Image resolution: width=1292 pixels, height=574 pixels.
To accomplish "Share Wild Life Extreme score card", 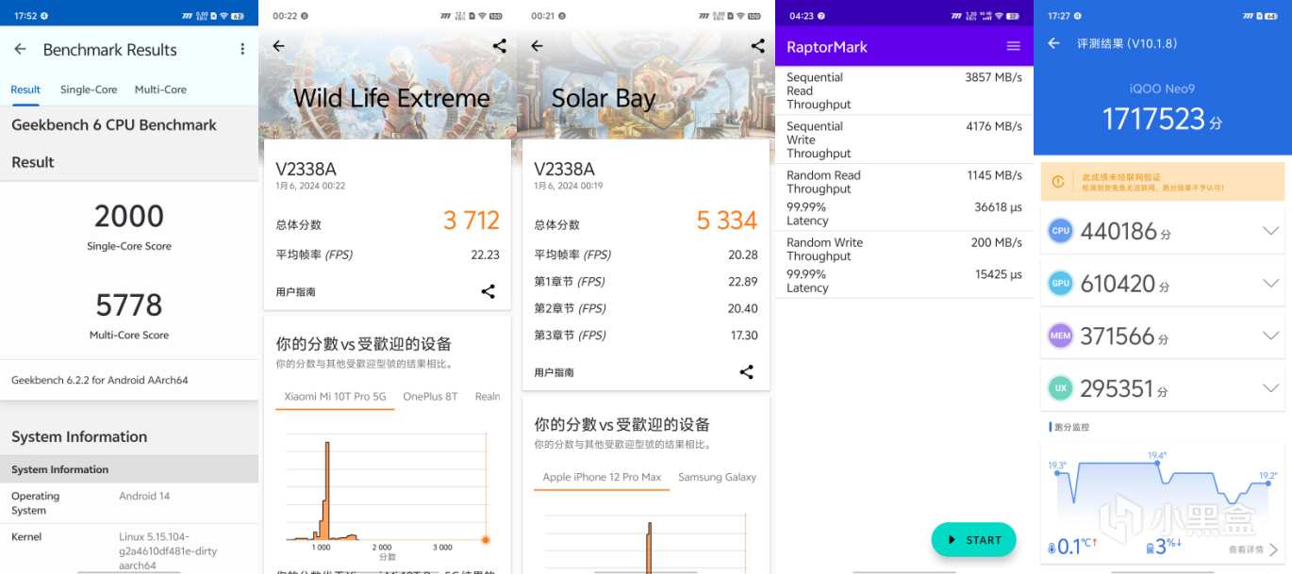I will coord(488,291).
